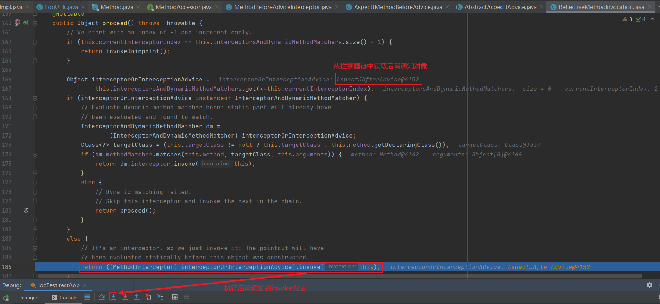Collapse the comment block at line 184
The width and height of the screenshot is (660, 304).
click(35, 248)
